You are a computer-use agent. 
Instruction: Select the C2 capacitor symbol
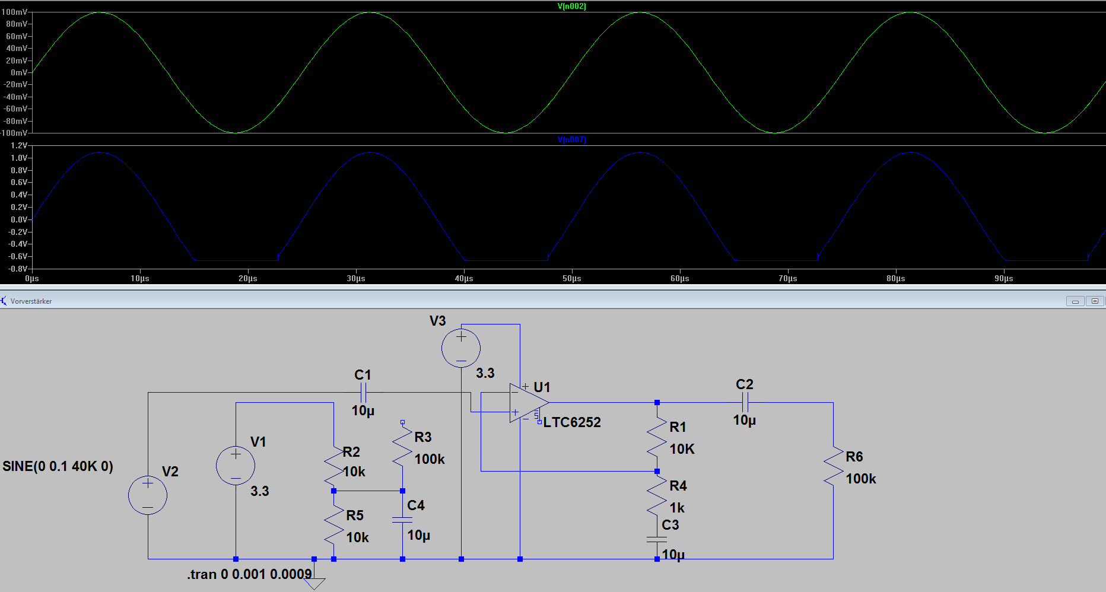[745, 403]
